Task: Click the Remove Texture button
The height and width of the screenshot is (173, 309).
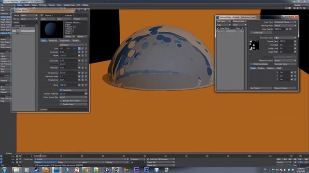Action: coord(285,88)
